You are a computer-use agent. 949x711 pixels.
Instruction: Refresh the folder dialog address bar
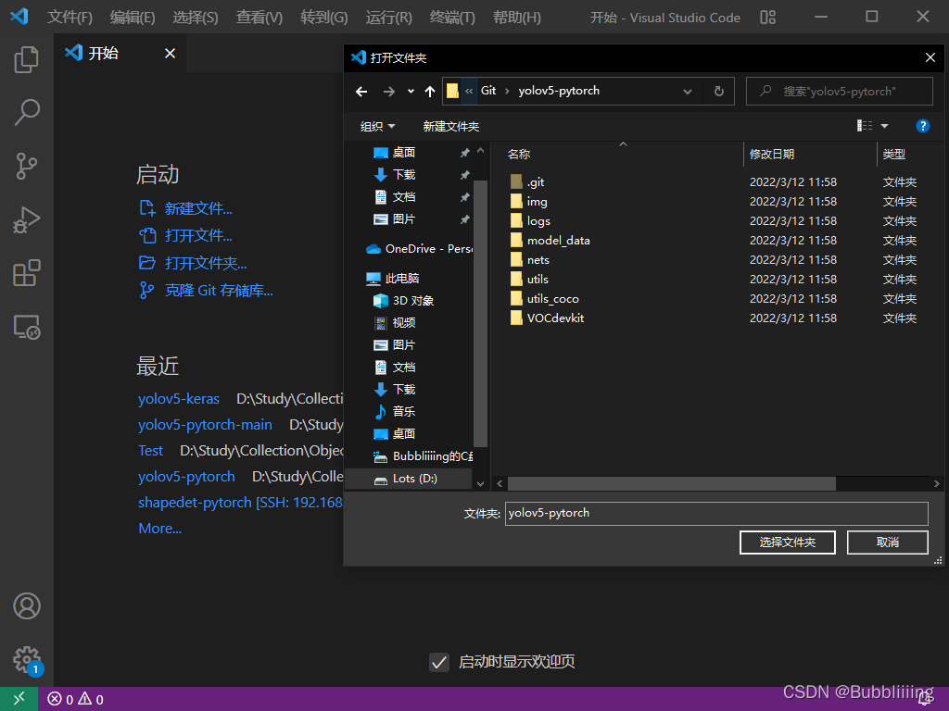click(718, 92)
